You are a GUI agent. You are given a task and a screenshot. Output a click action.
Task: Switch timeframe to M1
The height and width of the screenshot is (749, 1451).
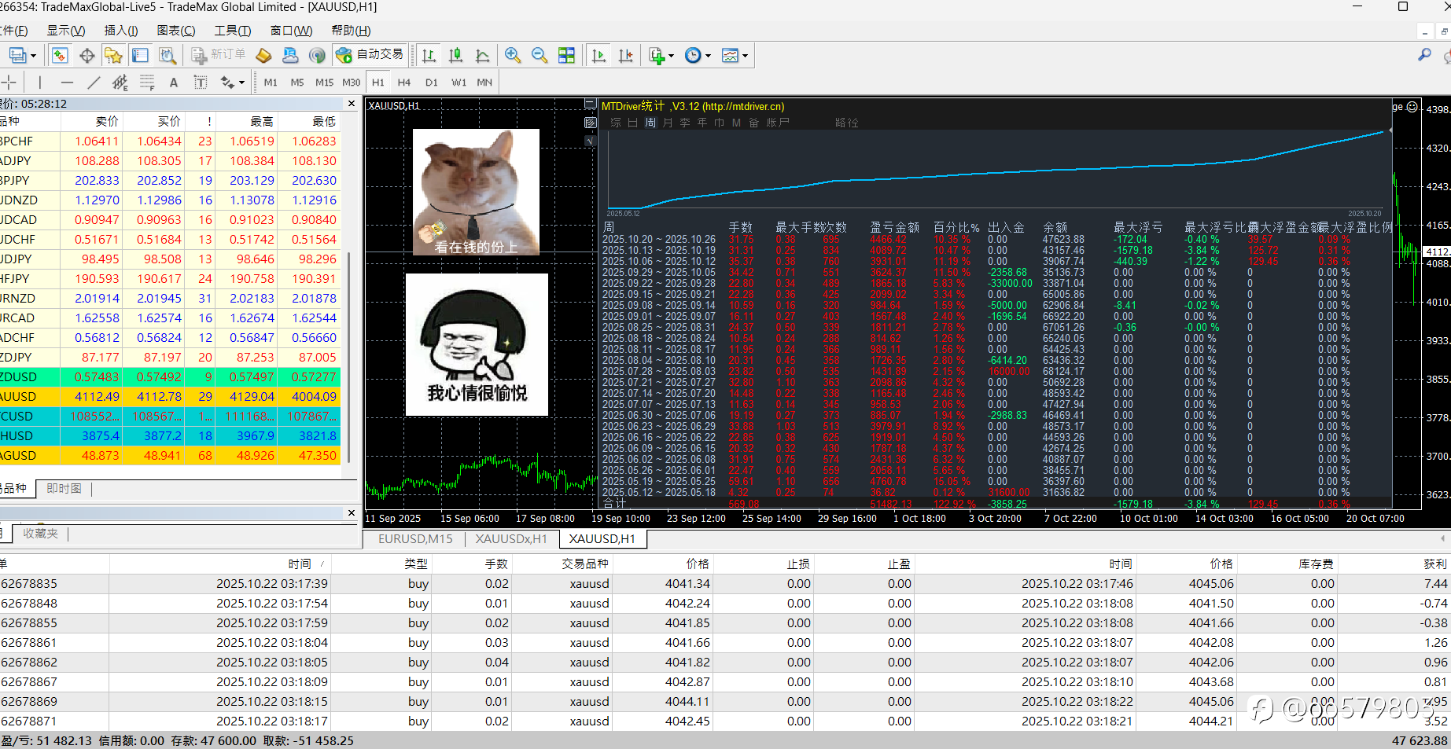click(x=271, y=83)
